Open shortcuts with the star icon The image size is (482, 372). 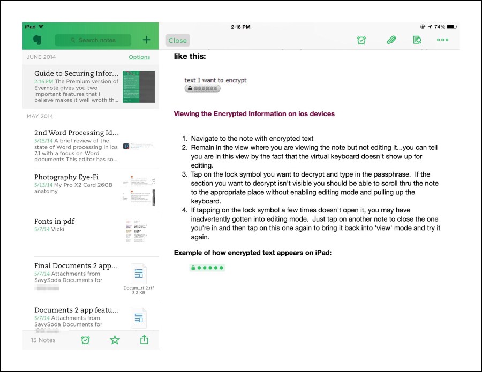115,340
